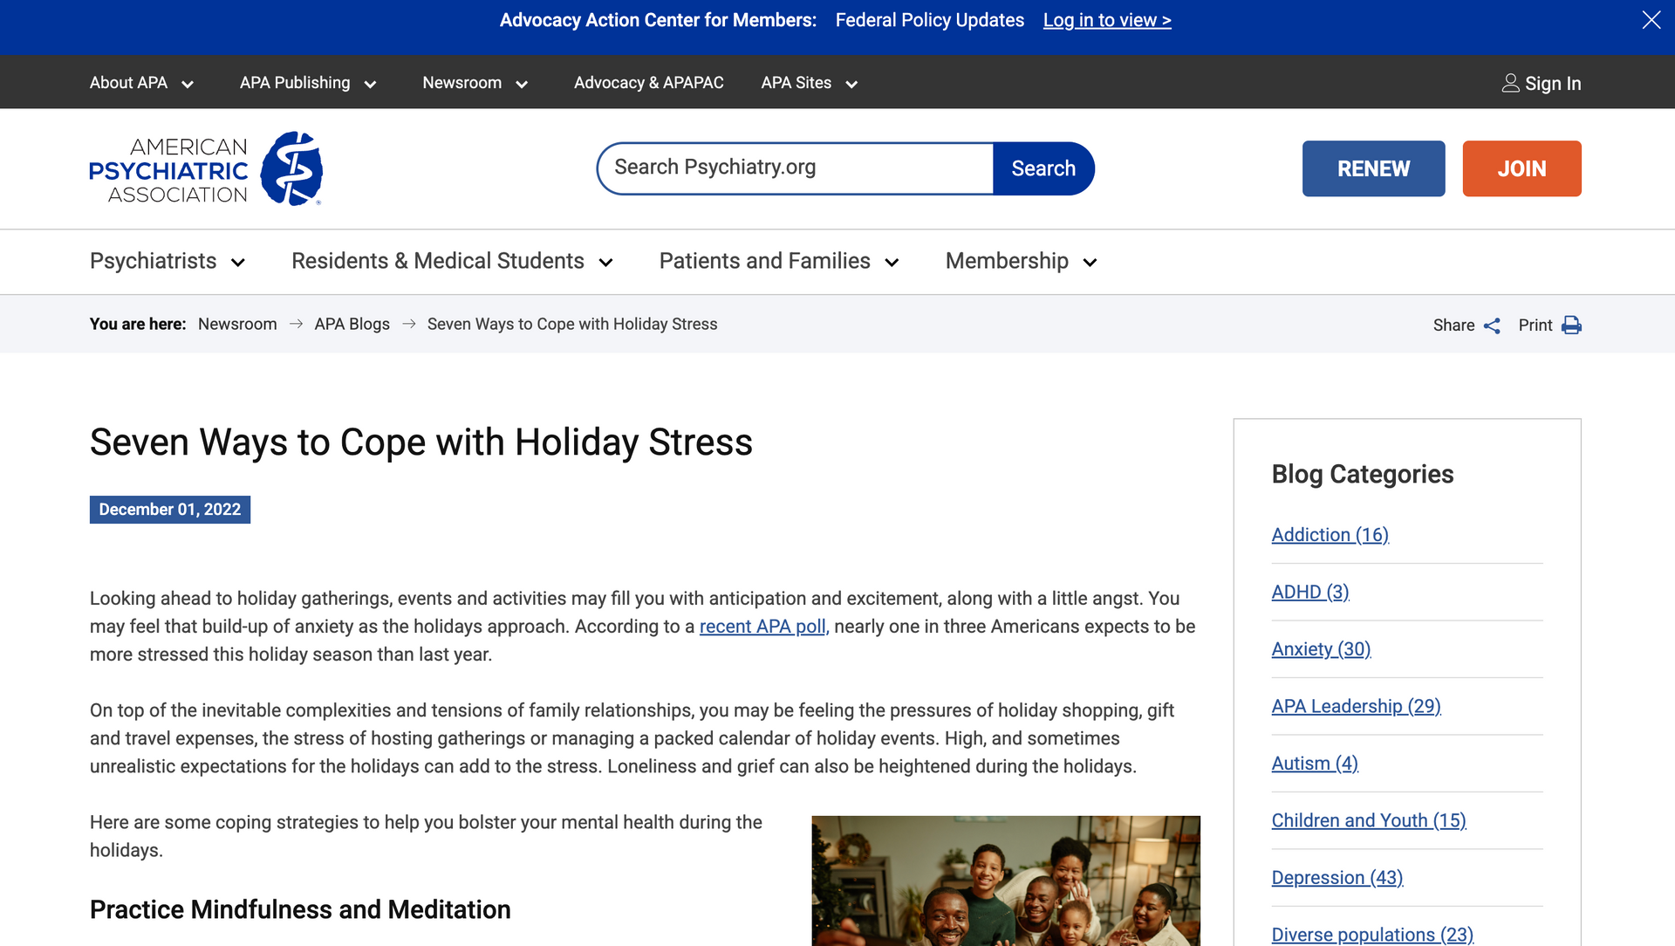Click the Print printer icon
This screenshot has height=946, width=1675.
pyautogui.click(x=1571, y=326)
